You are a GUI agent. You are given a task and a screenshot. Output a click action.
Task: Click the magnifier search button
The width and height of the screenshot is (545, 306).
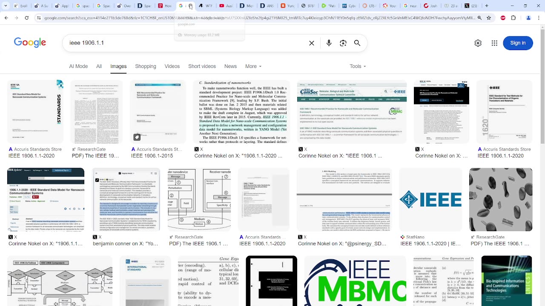[x=357, y=43]
